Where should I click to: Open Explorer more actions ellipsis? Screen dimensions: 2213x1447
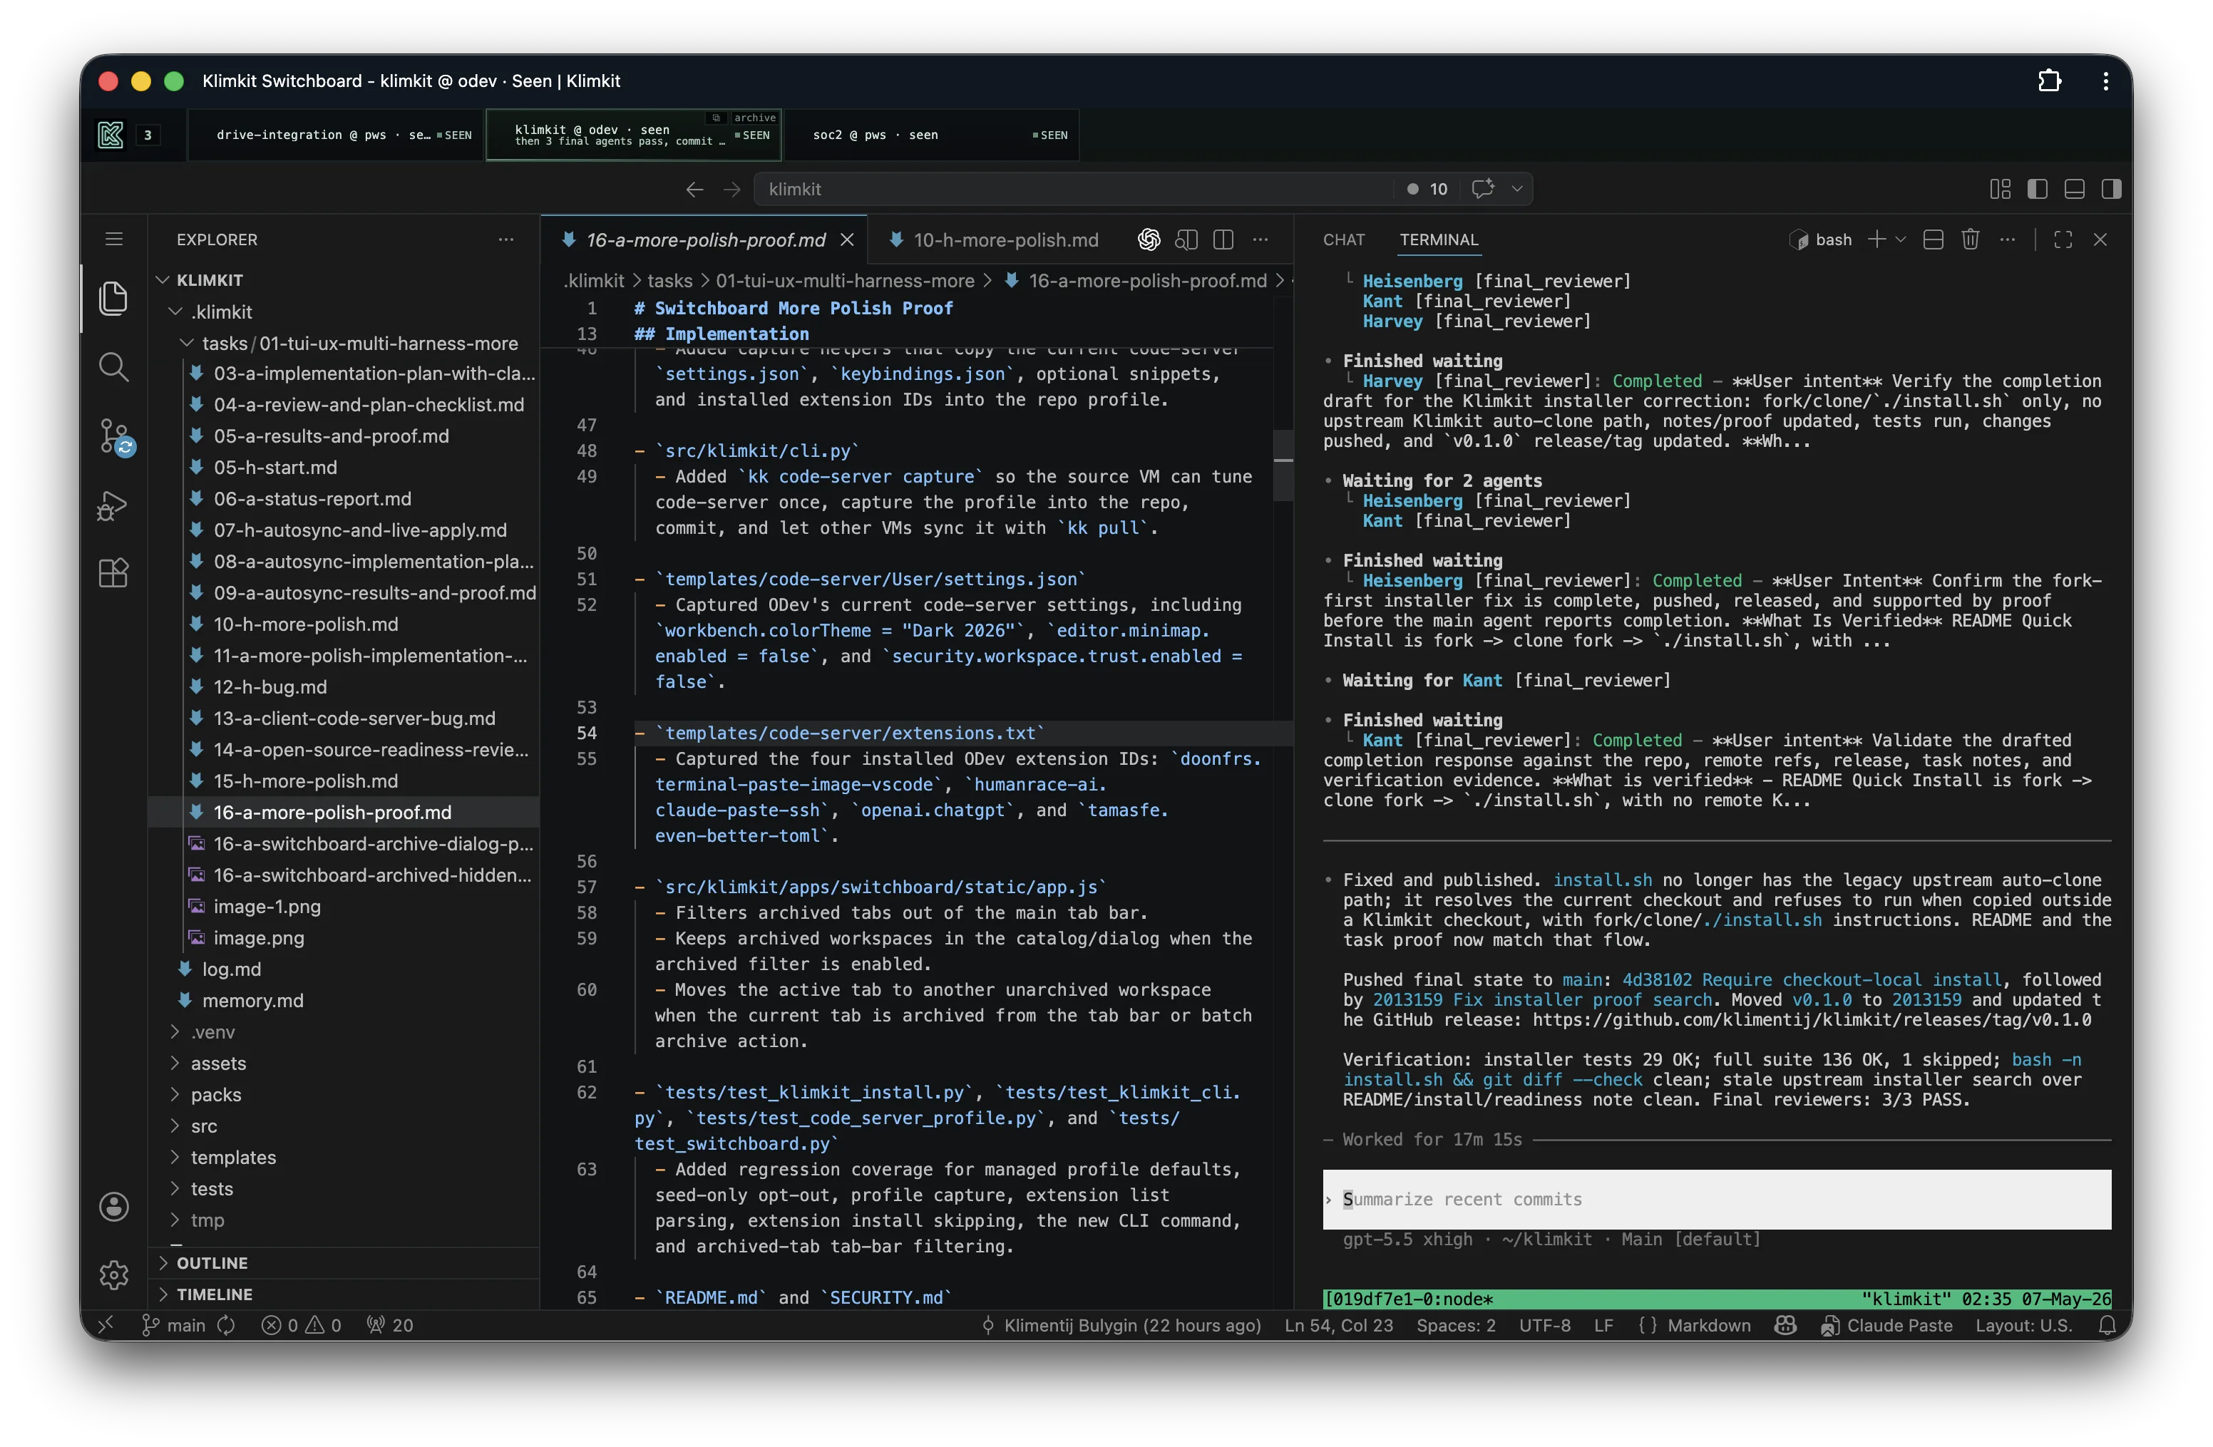[x=505, y=239]
